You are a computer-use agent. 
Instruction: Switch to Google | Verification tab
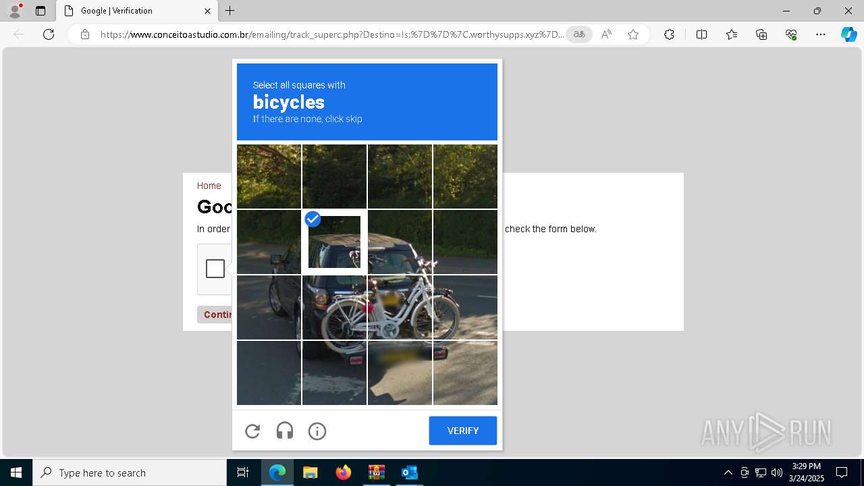(136, 11)
